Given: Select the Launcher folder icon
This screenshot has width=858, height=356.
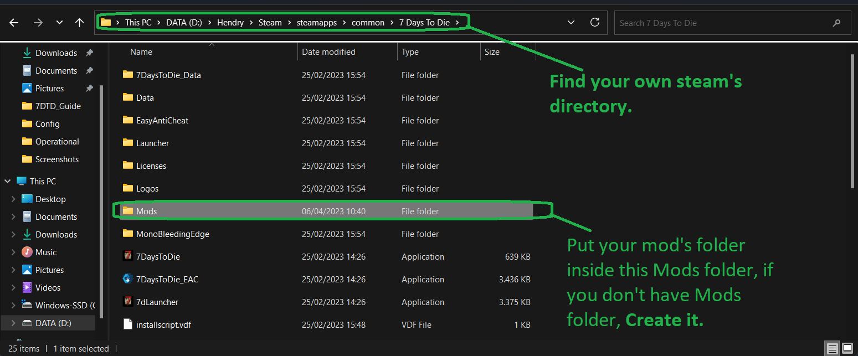Looking at the screenshot, I should (128, 143).
